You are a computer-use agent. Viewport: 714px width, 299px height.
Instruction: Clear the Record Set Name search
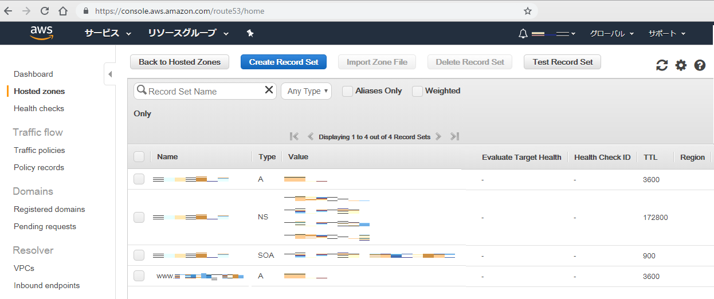point(269,90)
